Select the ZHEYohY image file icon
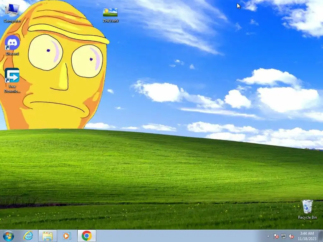 coord(111,15)
